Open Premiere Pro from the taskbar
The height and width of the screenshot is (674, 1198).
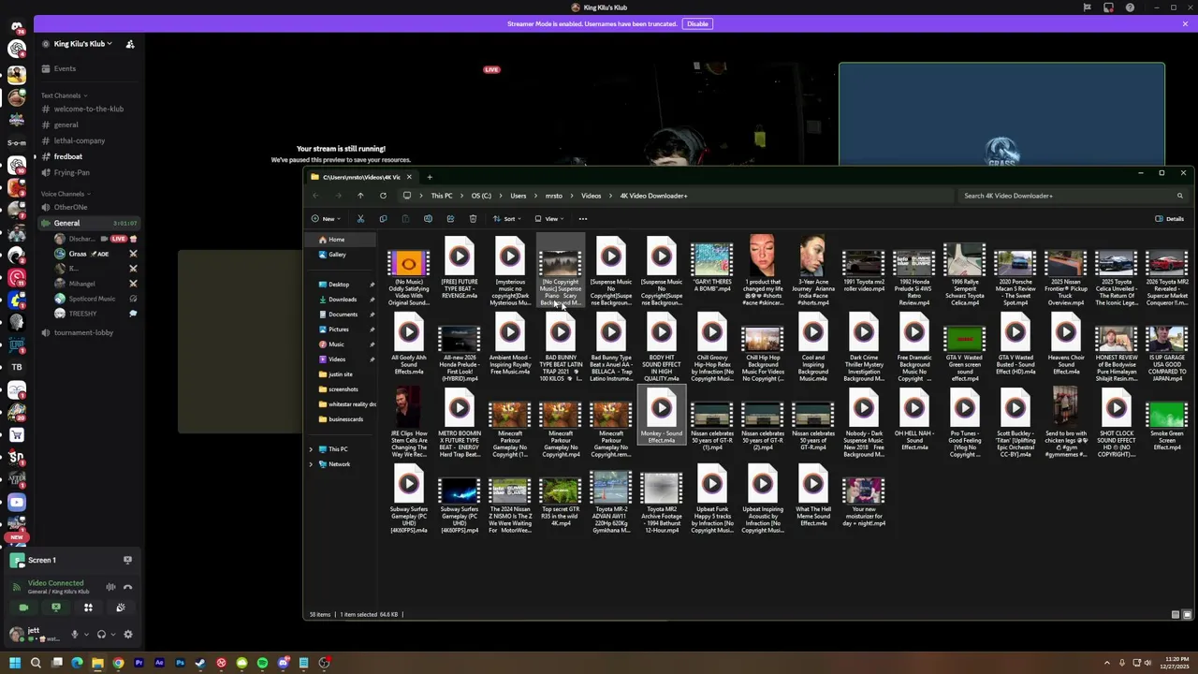[139, 663]
